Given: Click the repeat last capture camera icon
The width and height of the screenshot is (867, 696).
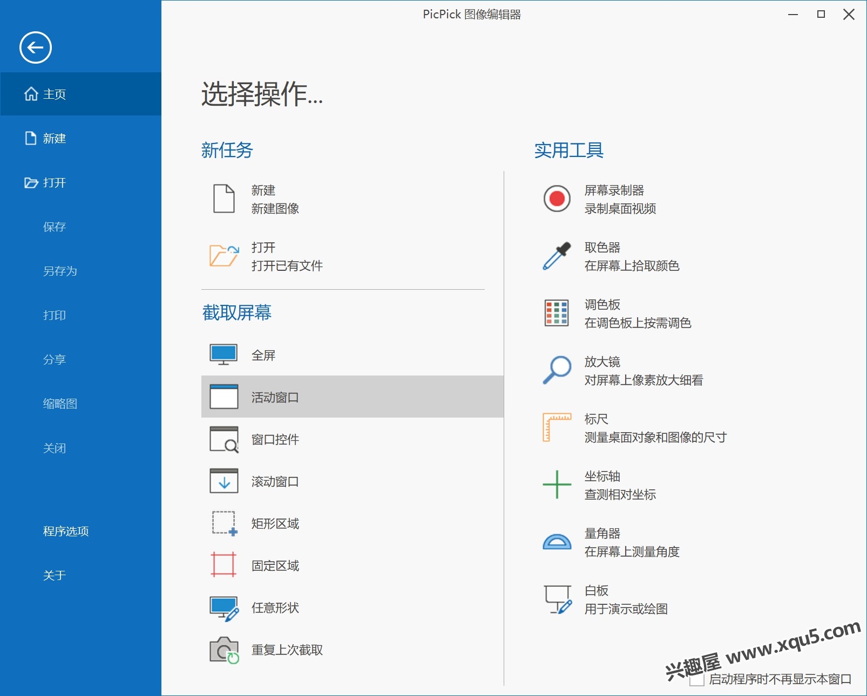Looking at the screenshot, I should click(x=224, y=650).
